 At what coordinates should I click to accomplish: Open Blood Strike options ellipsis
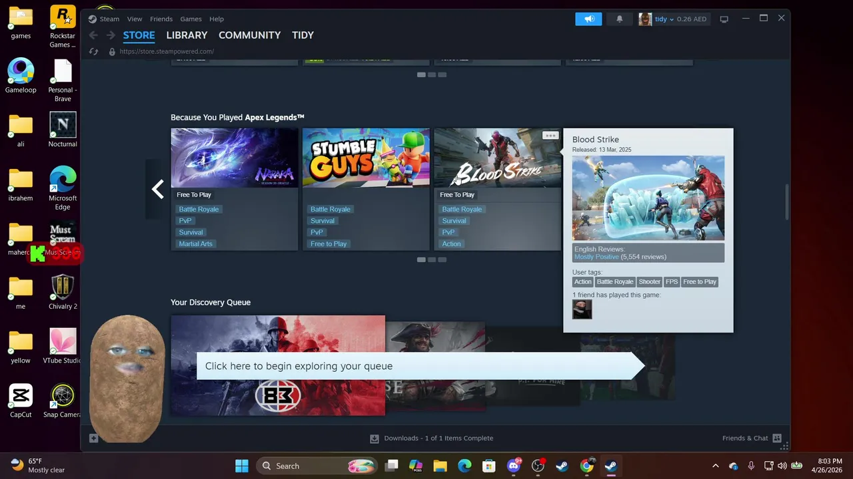pos(550,135)
